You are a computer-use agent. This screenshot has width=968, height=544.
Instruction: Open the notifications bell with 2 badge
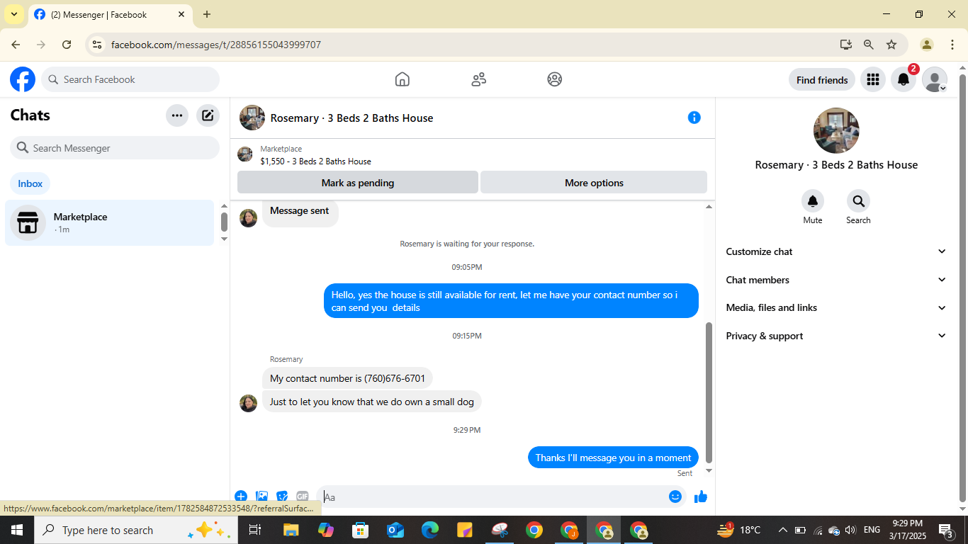[x=904, y=80]
